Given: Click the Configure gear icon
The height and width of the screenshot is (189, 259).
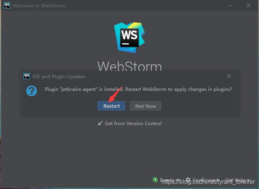Looking at the screenshot, I should pos(188,180).
